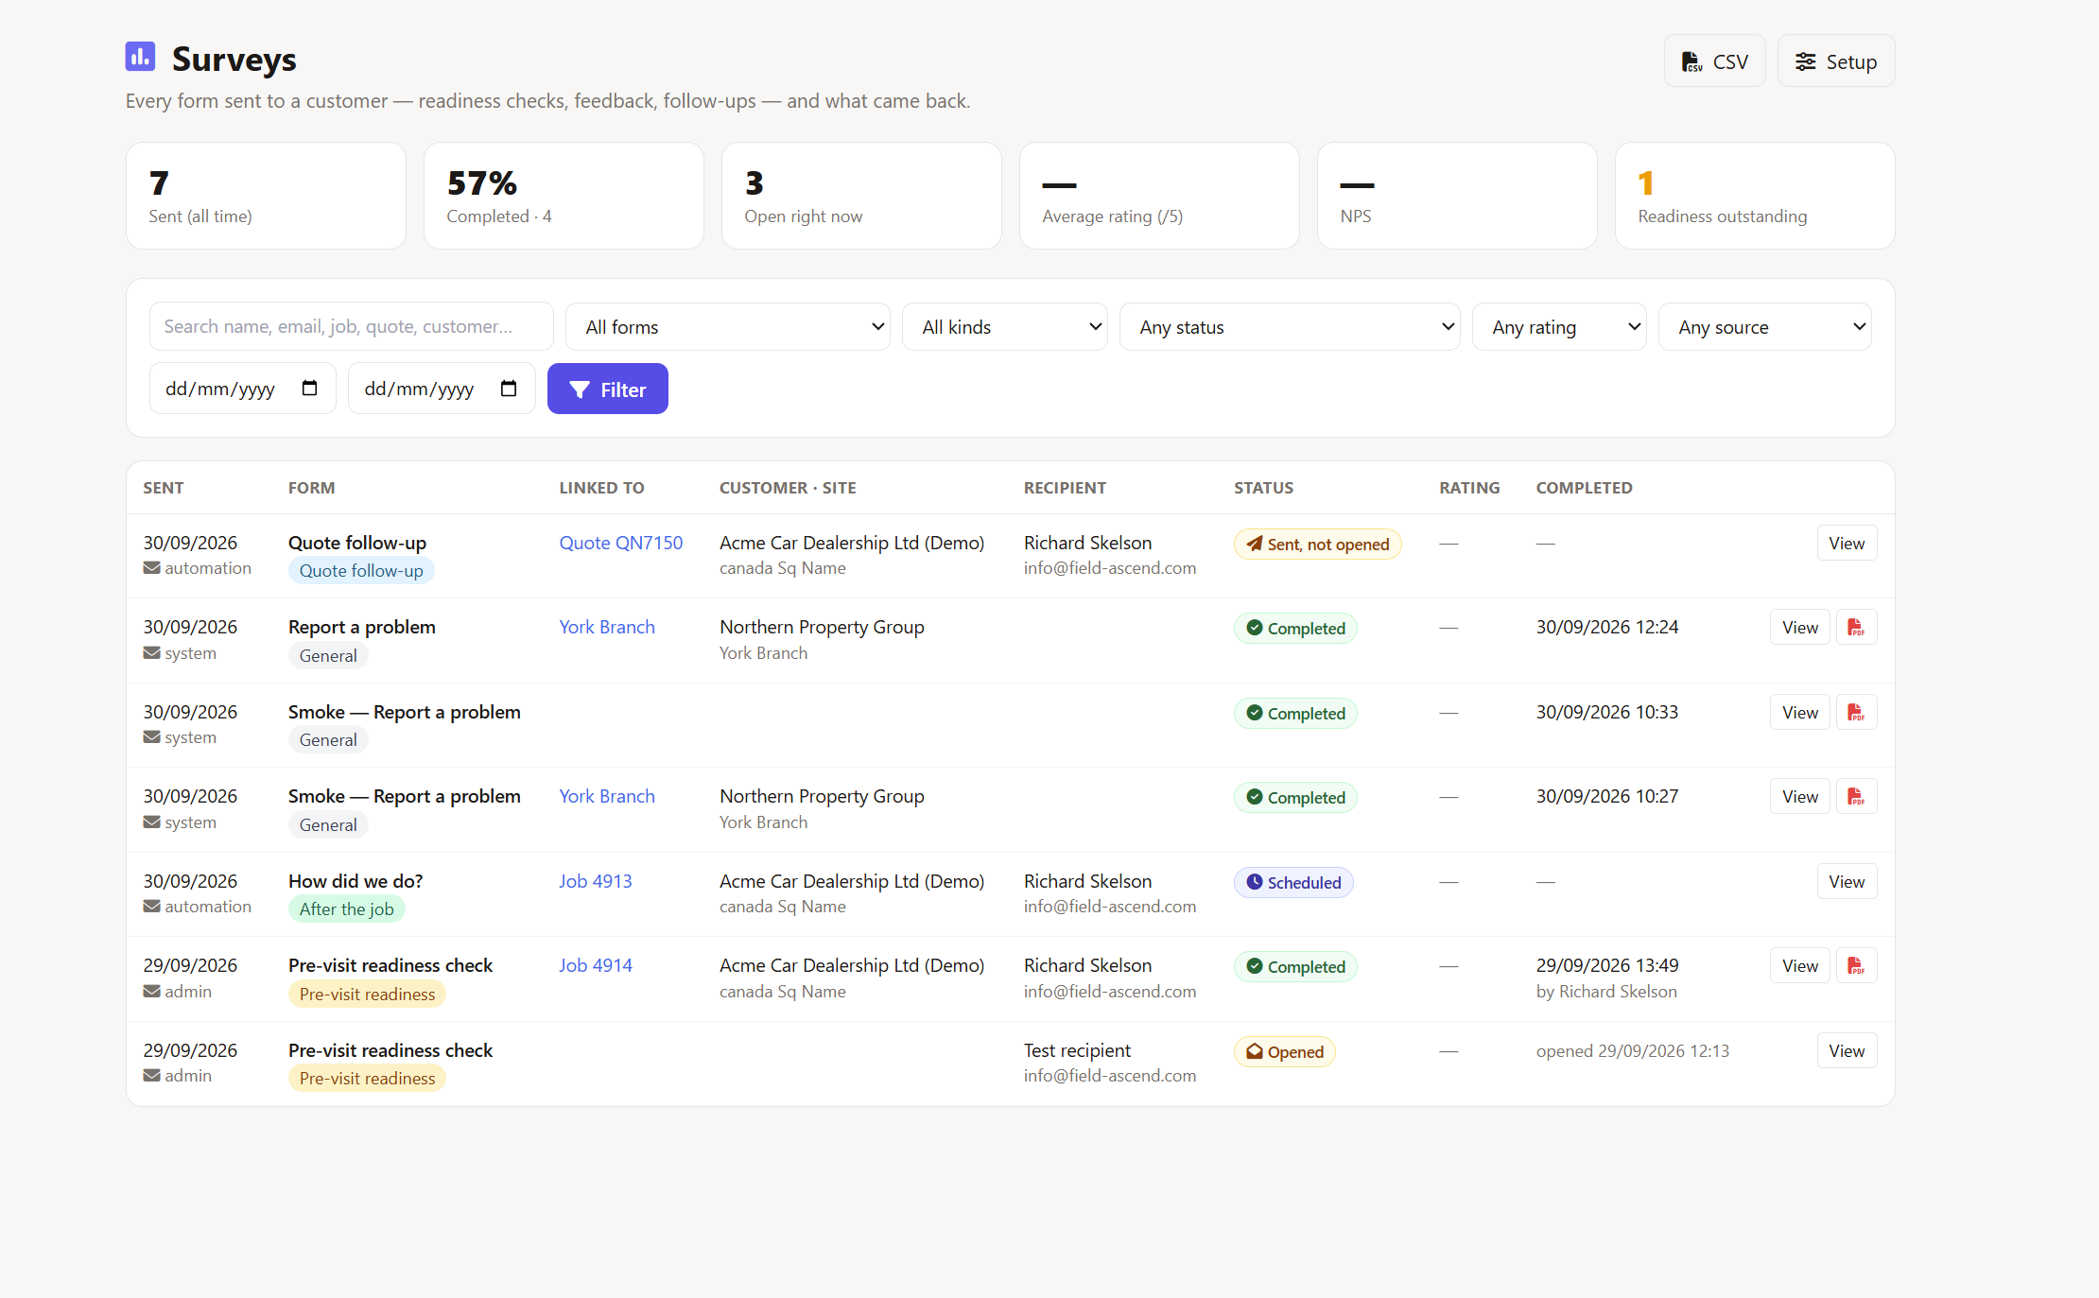Click the 57% Completed stat card
This screenshot has width=2099, height=1298.
[x=564, y=196]
